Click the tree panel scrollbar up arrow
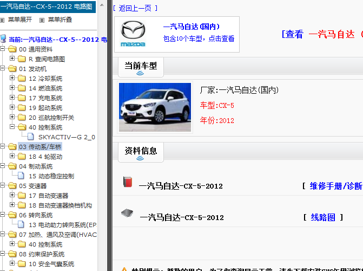The image size is (363, 271). tap(102, 5)
